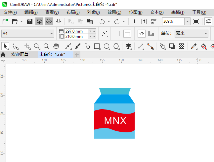
Task: Select the Blend effects tool
Action: coord(162,46)
